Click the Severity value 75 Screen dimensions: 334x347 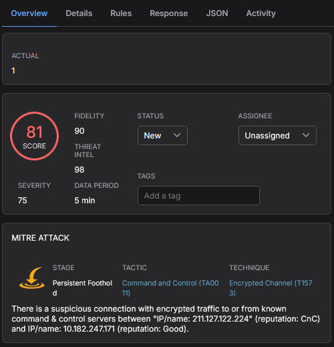23,201
